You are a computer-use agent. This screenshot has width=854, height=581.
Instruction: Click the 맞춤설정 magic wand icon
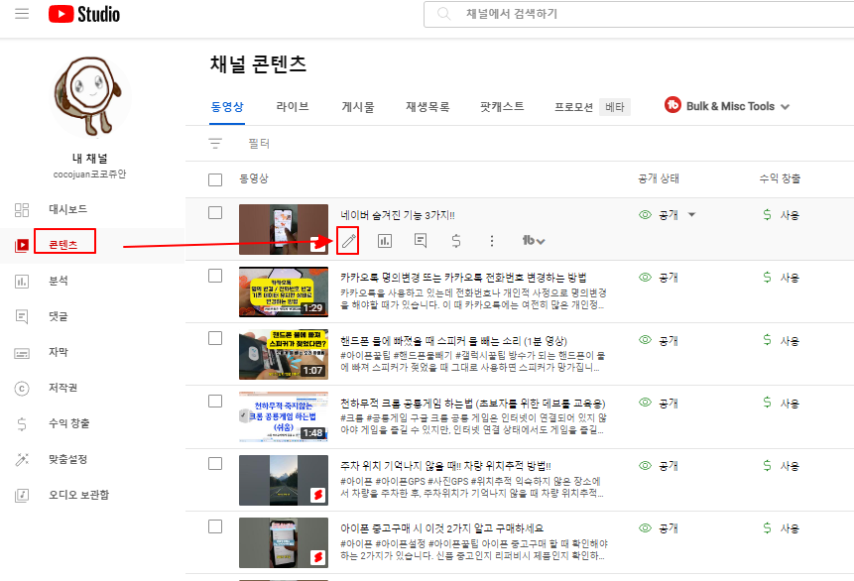[22, 460]
